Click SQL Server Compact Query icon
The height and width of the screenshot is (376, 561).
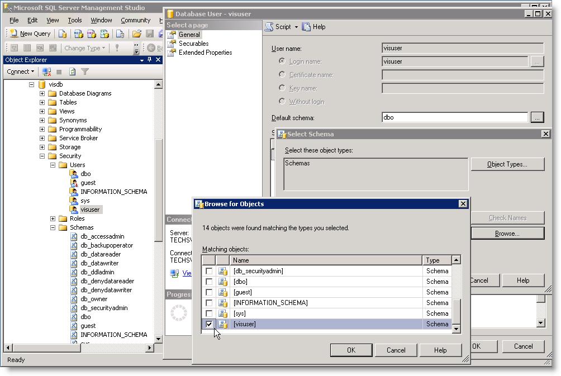pyautogui.click(x=120, y=34)
